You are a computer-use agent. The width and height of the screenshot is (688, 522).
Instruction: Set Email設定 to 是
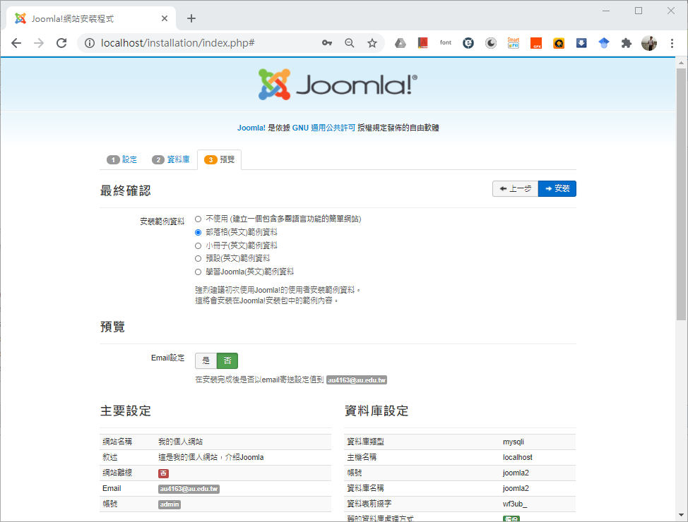206,360
